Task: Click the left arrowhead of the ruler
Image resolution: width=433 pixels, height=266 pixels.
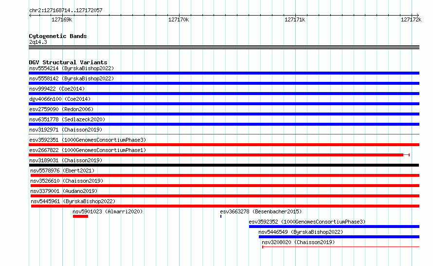Action: point(30,15)
